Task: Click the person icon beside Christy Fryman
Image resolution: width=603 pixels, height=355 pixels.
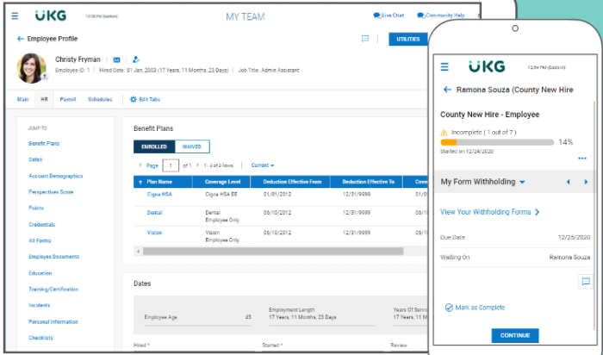Action: (135, 59)
